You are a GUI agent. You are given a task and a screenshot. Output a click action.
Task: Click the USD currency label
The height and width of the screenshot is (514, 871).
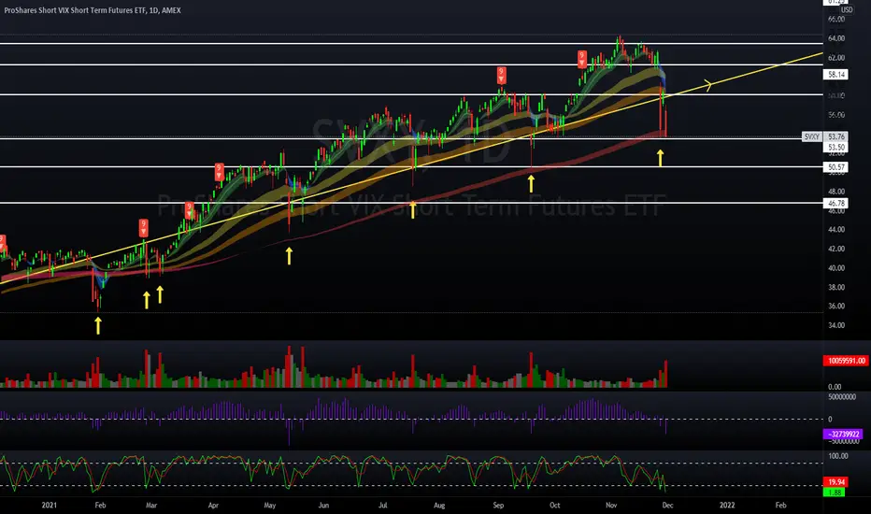847,10
